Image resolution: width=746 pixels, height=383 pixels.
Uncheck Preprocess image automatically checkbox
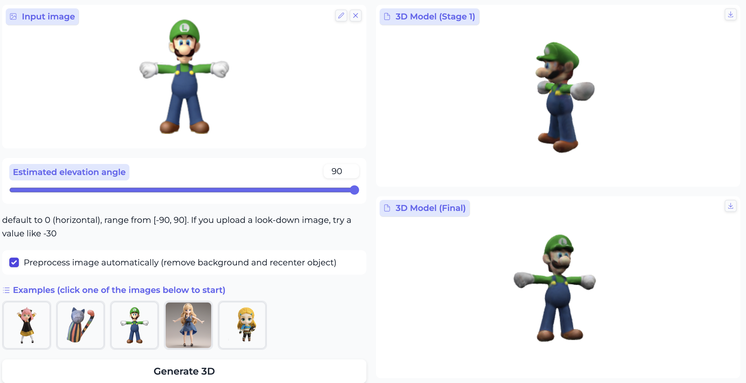[x=14, y=262]
